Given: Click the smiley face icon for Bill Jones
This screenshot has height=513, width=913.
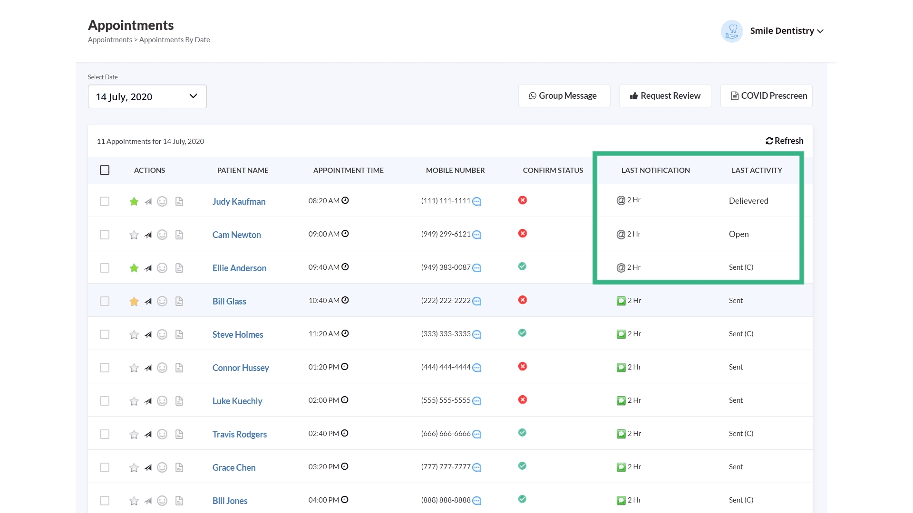Looking at the screenshot, I should 162,501.
